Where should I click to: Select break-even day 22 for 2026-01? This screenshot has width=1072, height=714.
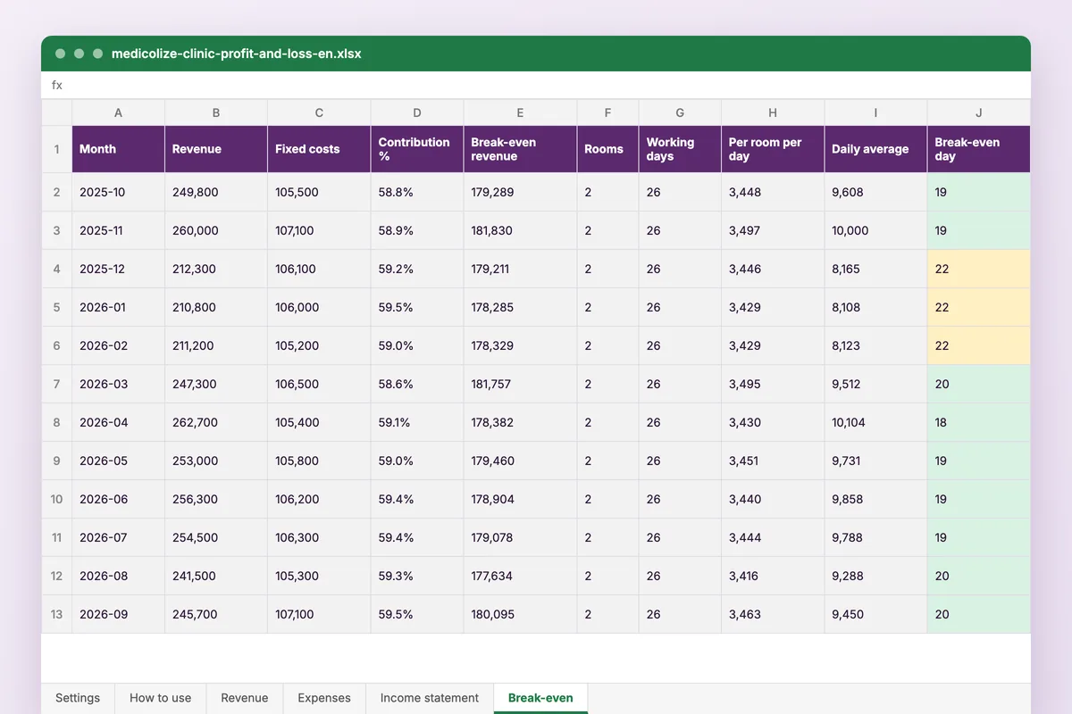pyautogui.click(x=979, y=307)
